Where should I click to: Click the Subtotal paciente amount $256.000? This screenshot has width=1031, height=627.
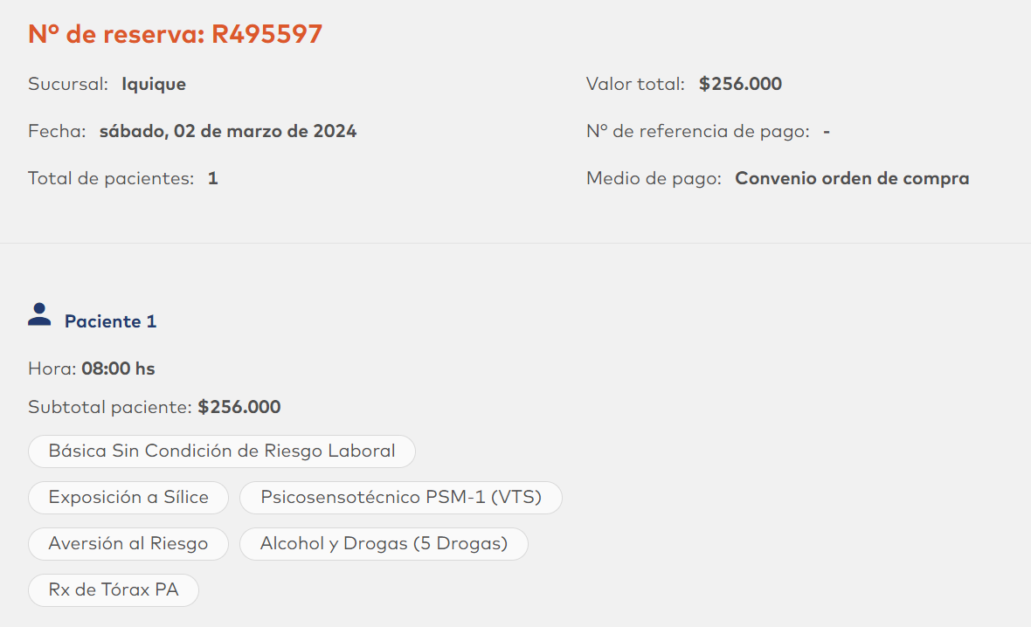pyautogui.click(x=239, y=408)
